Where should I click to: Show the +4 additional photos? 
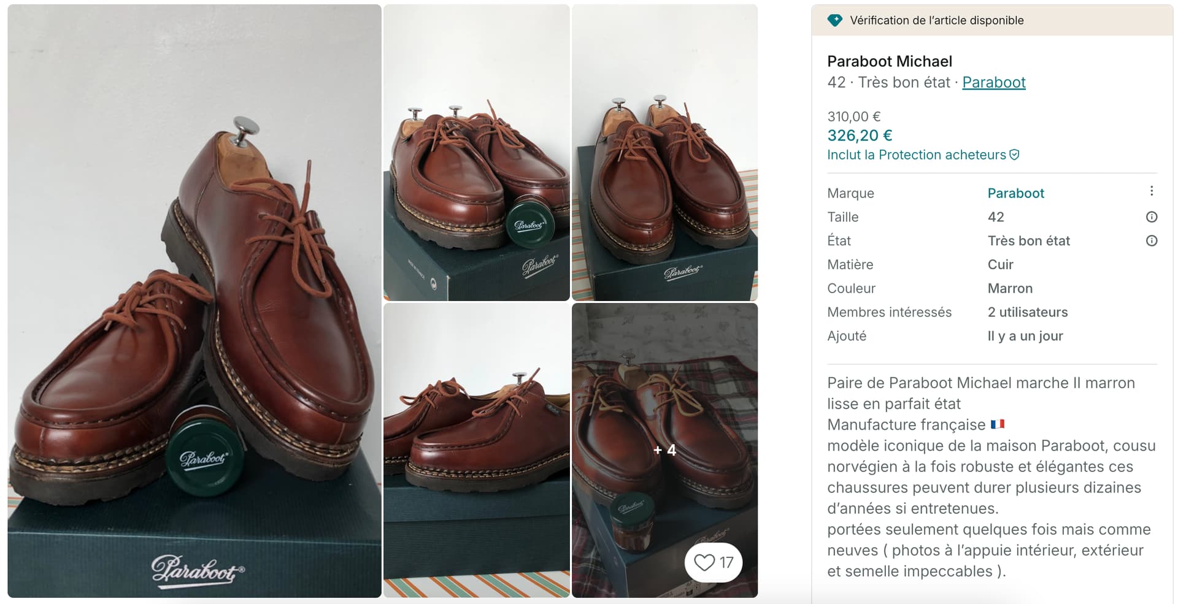tap(664, 450)
